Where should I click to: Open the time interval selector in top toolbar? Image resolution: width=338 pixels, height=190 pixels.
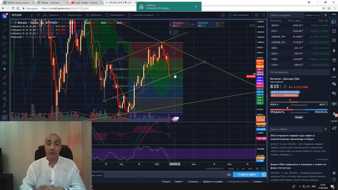coord(32,15)
